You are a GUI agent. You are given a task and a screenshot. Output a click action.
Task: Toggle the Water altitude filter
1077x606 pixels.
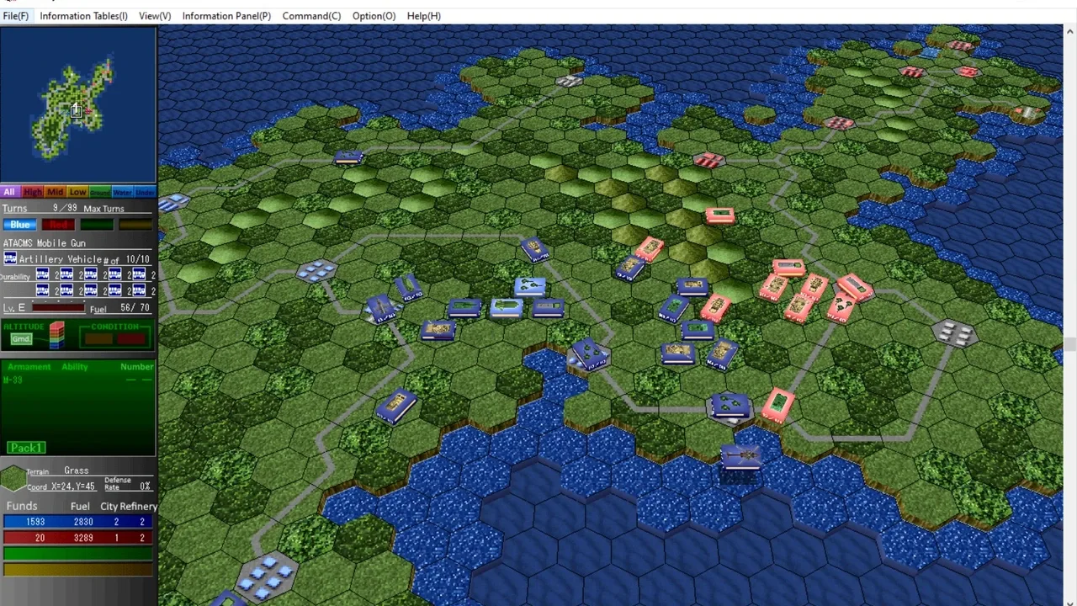[x=123, y=192]
